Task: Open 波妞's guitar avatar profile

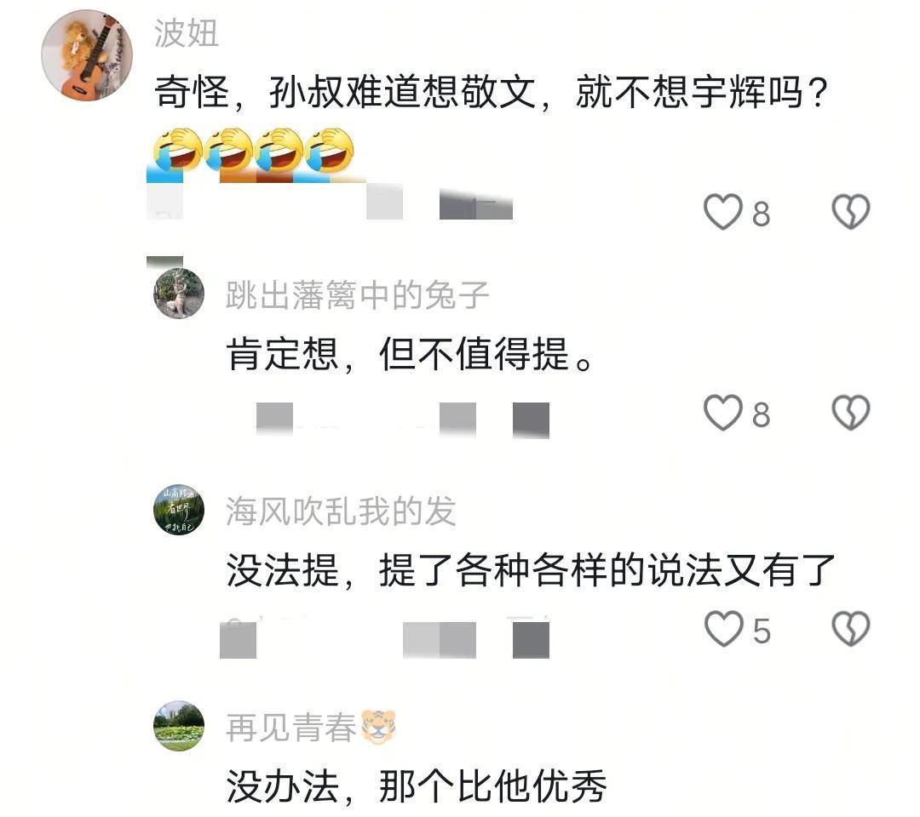Action: pyautogui.click(x=87, y=55)
